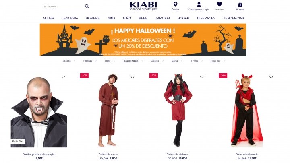Click the Happy Halloween discount banner
Viewport: 290px width, 163px height.
point(143,39)
